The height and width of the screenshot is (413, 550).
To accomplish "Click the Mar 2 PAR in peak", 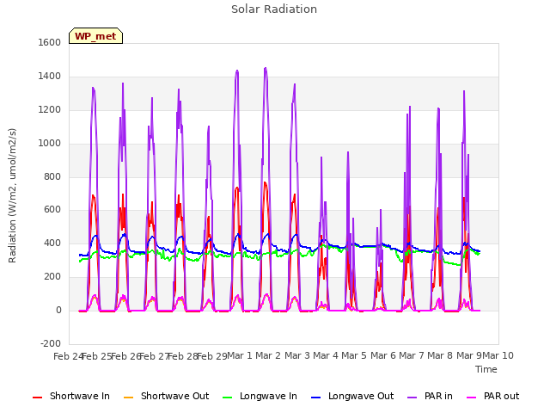I will click(x=266, y=69).
